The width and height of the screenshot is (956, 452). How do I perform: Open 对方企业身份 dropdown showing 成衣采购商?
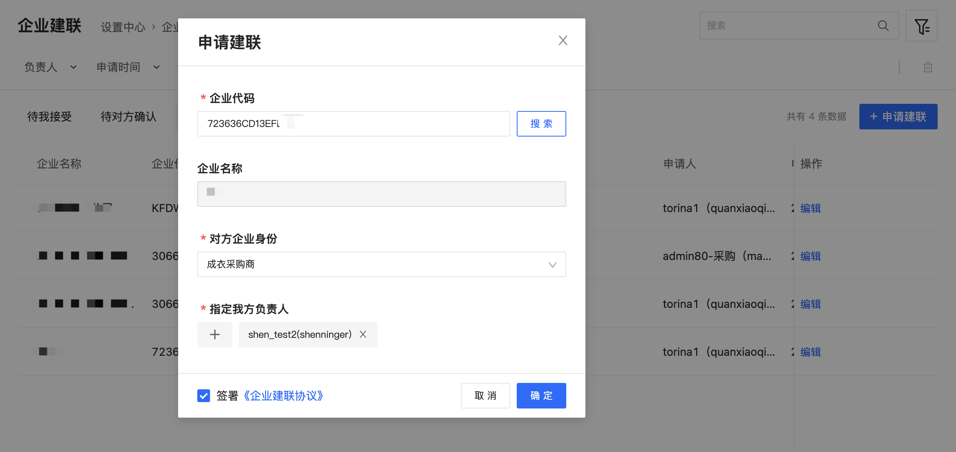tap(381, 264)
